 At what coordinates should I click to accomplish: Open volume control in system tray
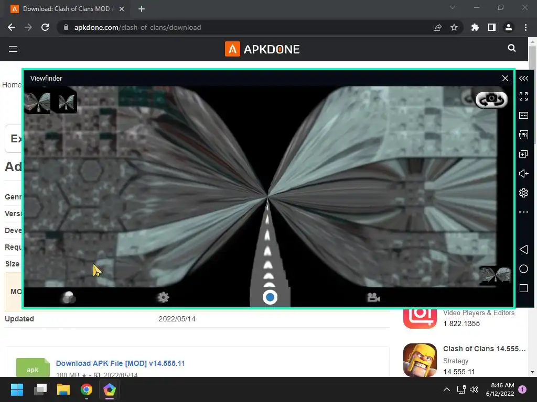[x=474, y=389]
